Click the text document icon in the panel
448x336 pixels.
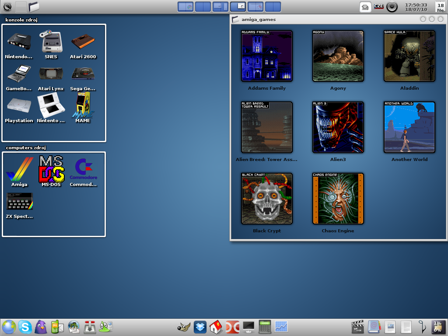406,327
